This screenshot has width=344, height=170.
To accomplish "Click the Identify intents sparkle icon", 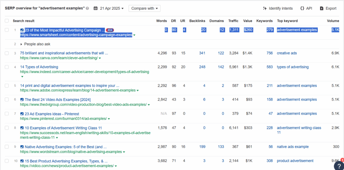I will point(265,8).
